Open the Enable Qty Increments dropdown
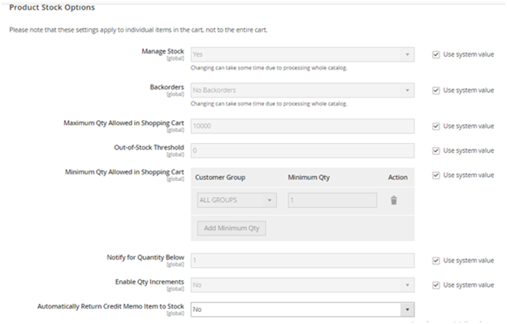The width and height of the screenshot is (507, 324). coord(302,285)
